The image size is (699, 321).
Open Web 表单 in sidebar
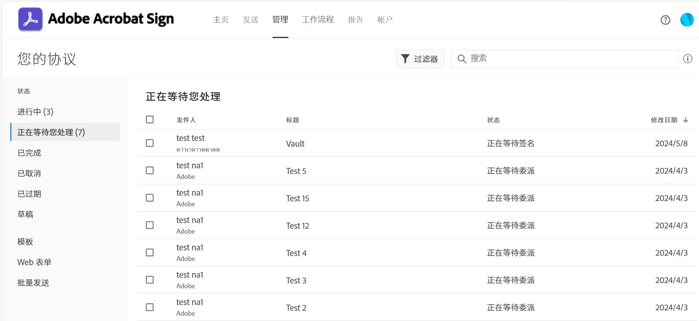(x=34, y=262)
